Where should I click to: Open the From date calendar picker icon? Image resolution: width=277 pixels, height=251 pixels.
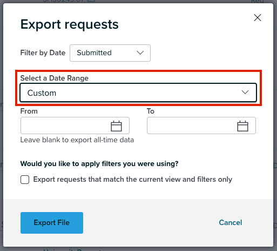coord(116,126)
